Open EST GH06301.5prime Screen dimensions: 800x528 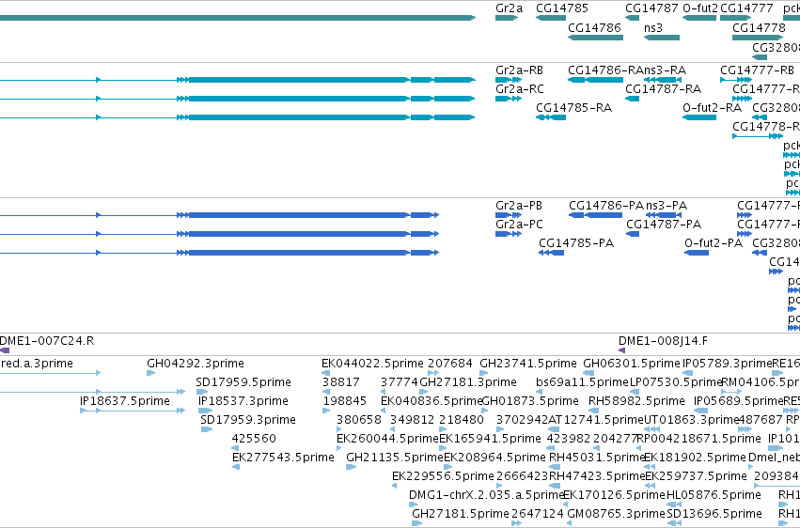click(x=632, y=364)
